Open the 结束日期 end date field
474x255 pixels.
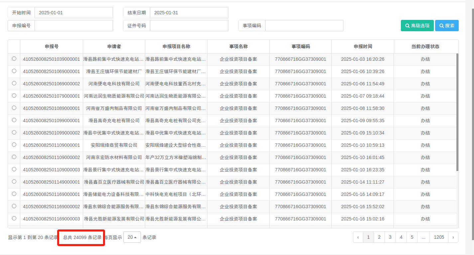(189, 13)
